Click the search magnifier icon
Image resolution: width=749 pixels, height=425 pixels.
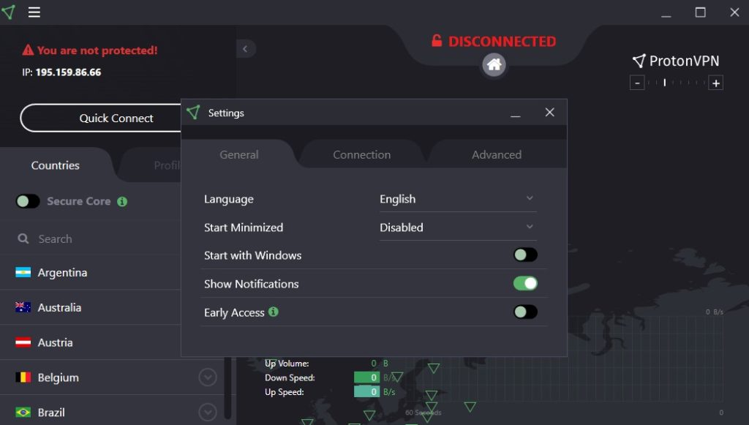[x=23, y=238]
